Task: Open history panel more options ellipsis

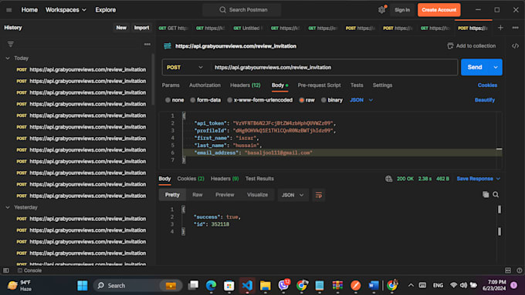Action: [147, 44]
